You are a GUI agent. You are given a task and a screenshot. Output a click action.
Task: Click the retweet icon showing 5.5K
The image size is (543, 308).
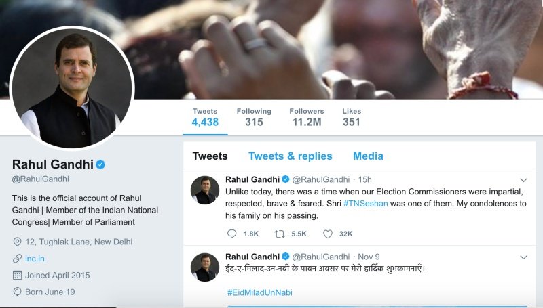point(278,234)
